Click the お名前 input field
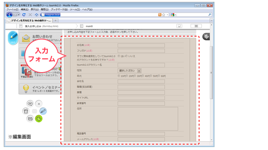Screen dimensions: 268x150 pos(141,45)
